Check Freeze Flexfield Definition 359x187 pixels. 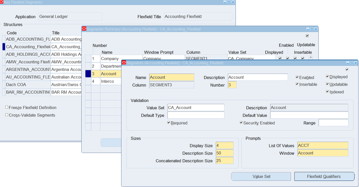[x=7, y=107]
